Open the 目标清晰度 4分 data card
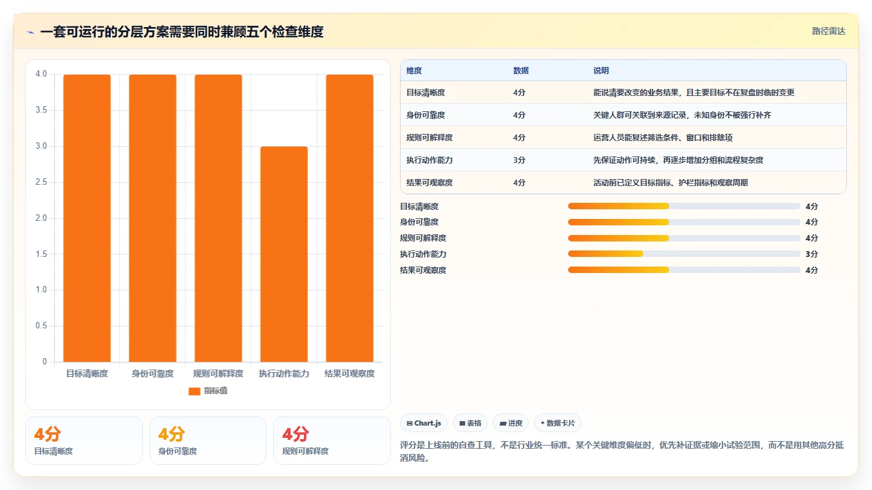 click(x=84, y=440)
